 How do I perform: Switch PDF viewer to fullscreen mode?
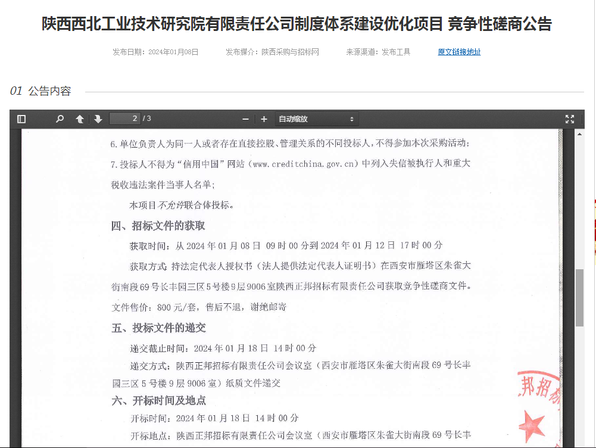tap(569, 119)
